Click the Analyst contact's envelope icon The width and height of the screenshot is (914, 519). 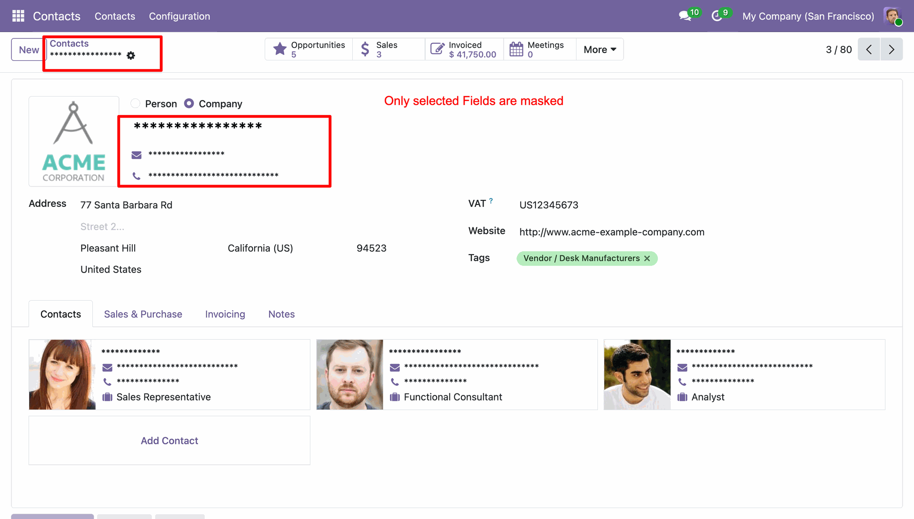pos(682,368)
